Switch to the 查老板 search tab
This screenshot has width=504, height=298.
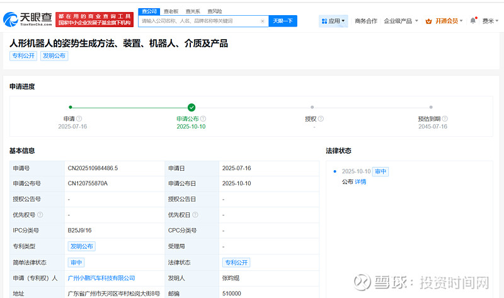(171, 11)
